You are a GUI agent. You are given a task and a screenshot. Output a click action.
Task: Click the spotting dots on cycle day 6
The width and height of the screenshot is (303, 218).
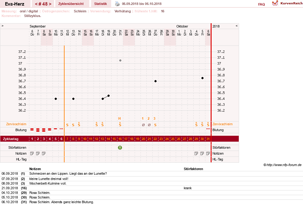pyautogui.click(x=61, y=129)
